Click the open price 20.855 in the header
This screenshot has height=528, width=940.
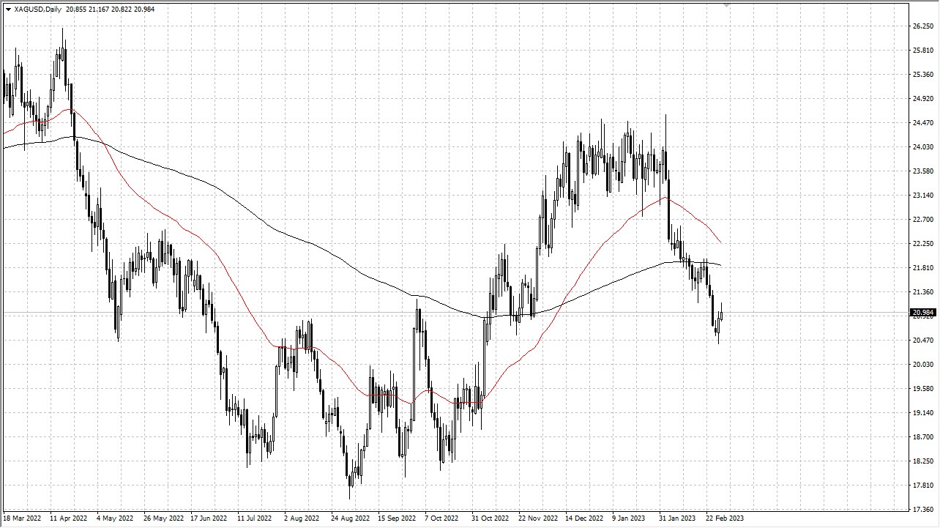coord(77,9)
